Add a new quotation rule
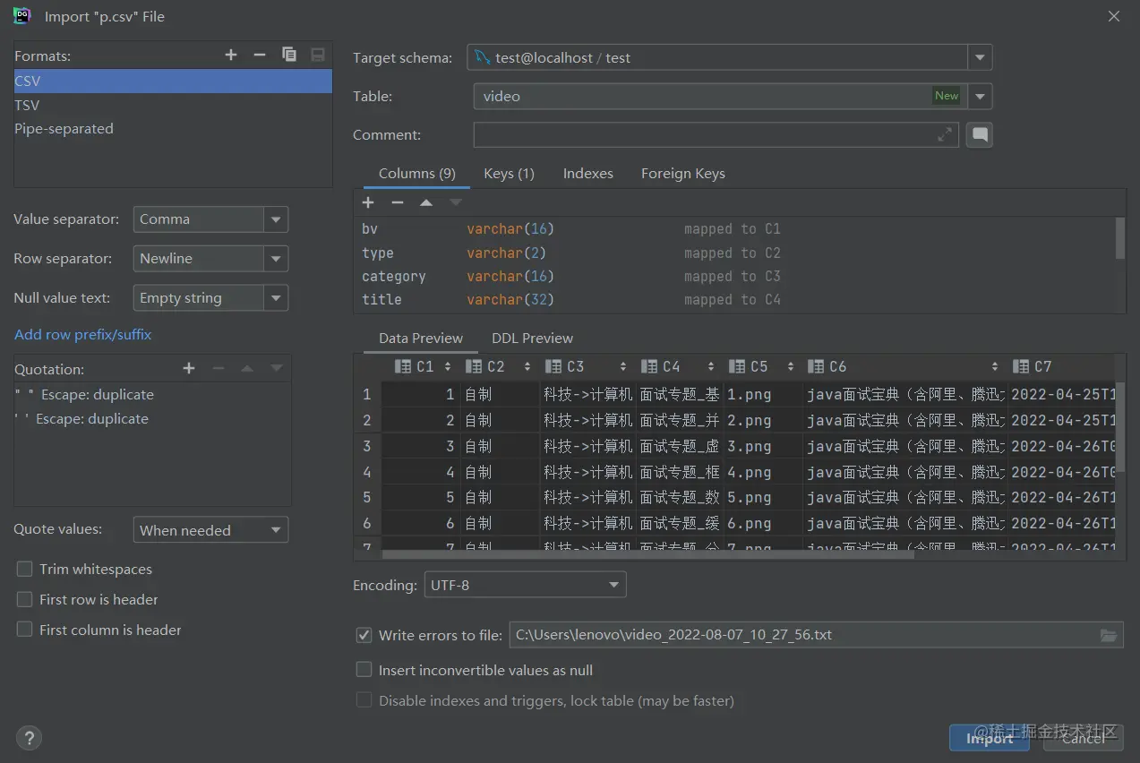The height and width of the screenshot is (763, 1140). click(x=189, y=368)
